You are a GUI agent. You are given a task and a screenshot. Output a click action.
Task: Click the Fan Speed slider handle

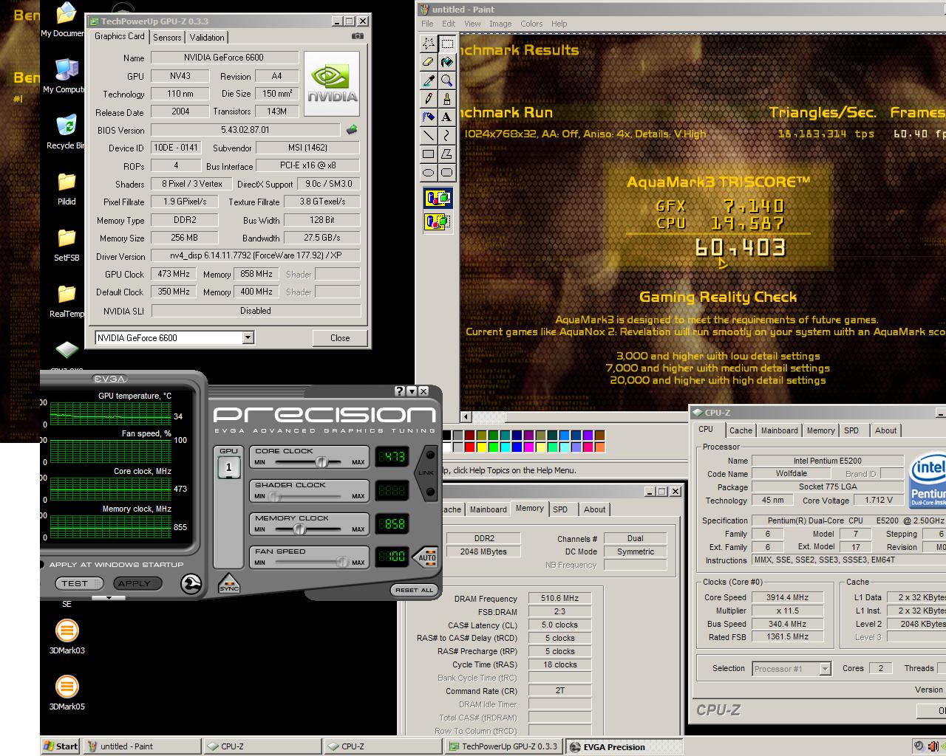[x=341, y=563]
